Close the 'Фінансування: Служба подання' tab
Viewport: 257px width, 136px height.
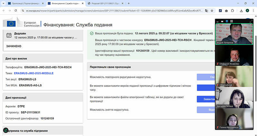[83, 3]
